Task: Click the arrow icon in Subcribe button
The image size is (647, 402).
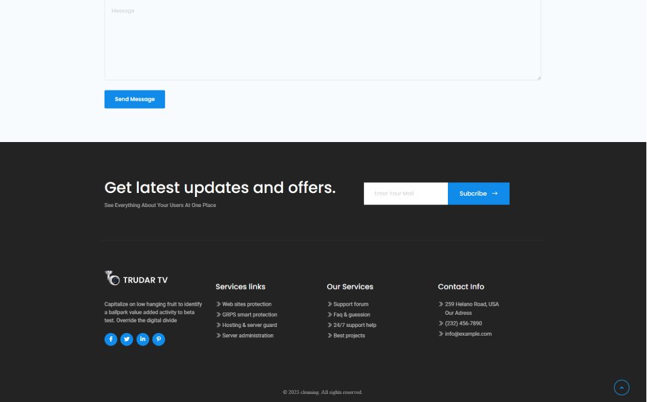Action: (495, 194)
